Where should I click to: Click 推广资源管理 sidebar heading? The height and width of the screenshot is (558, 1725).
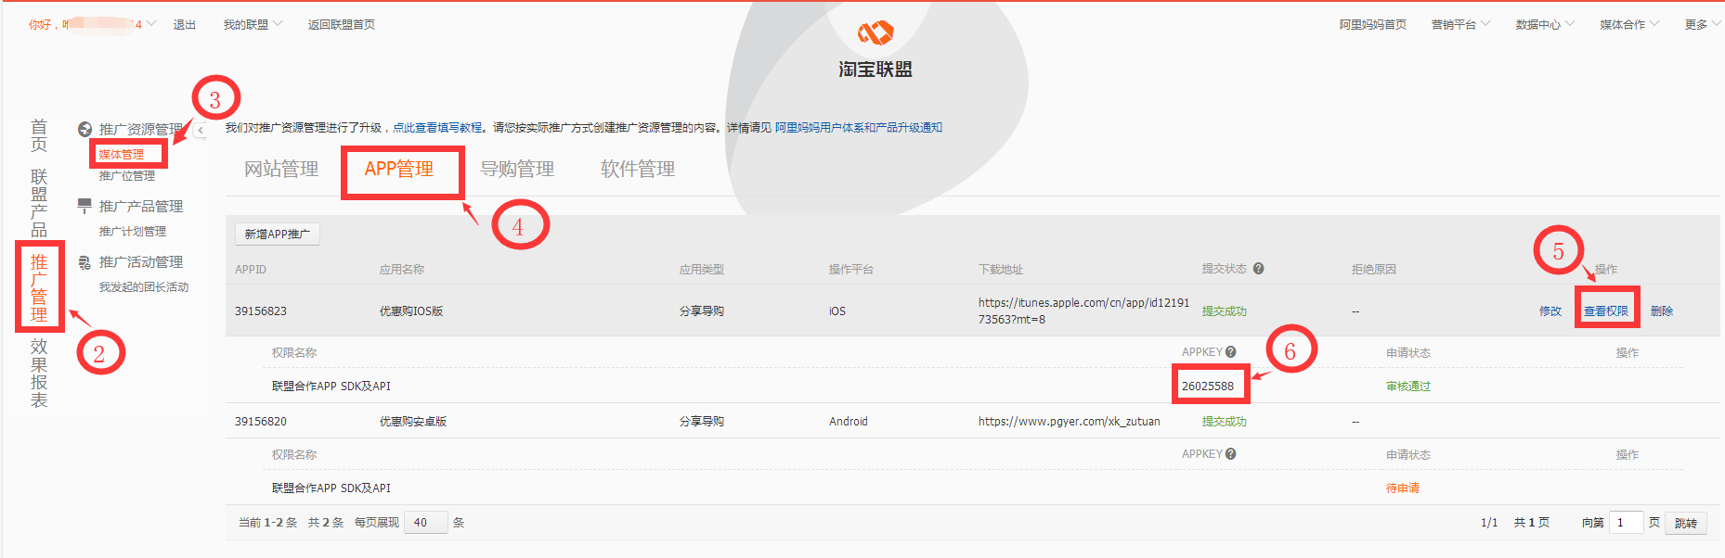point(141,129)
